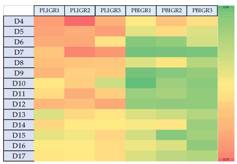This screenshot has height=164, width=237.
Task: Select the D7 row label
Action: [x=19, y=52]
